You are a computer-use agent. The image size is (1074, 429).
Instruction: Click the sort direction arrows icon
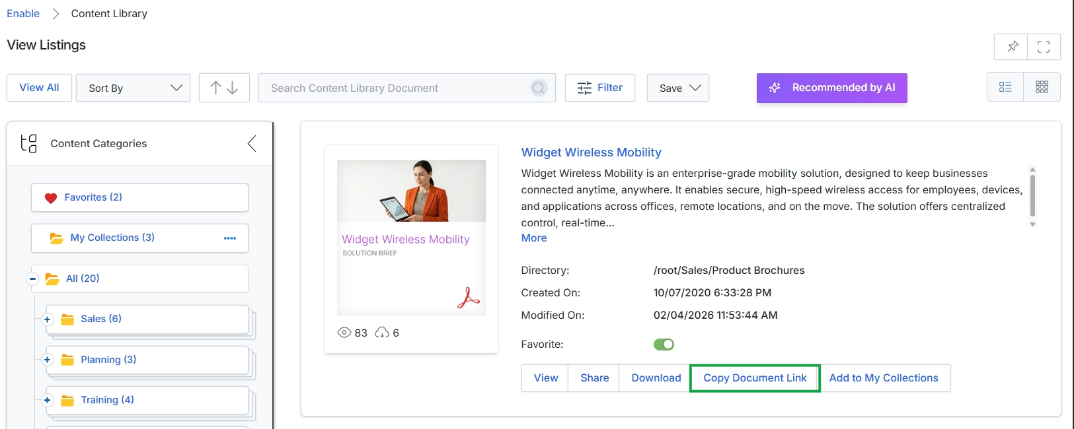coord(224,88)
